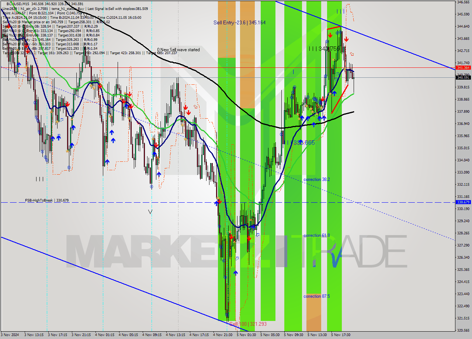
Task: Select the 'FSB-HighToBreak | 330.679' label
Action: coord(47,200)
